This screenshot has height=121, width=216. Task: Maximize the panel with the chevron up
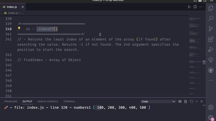pyautogui.click(x=197, y=102)
